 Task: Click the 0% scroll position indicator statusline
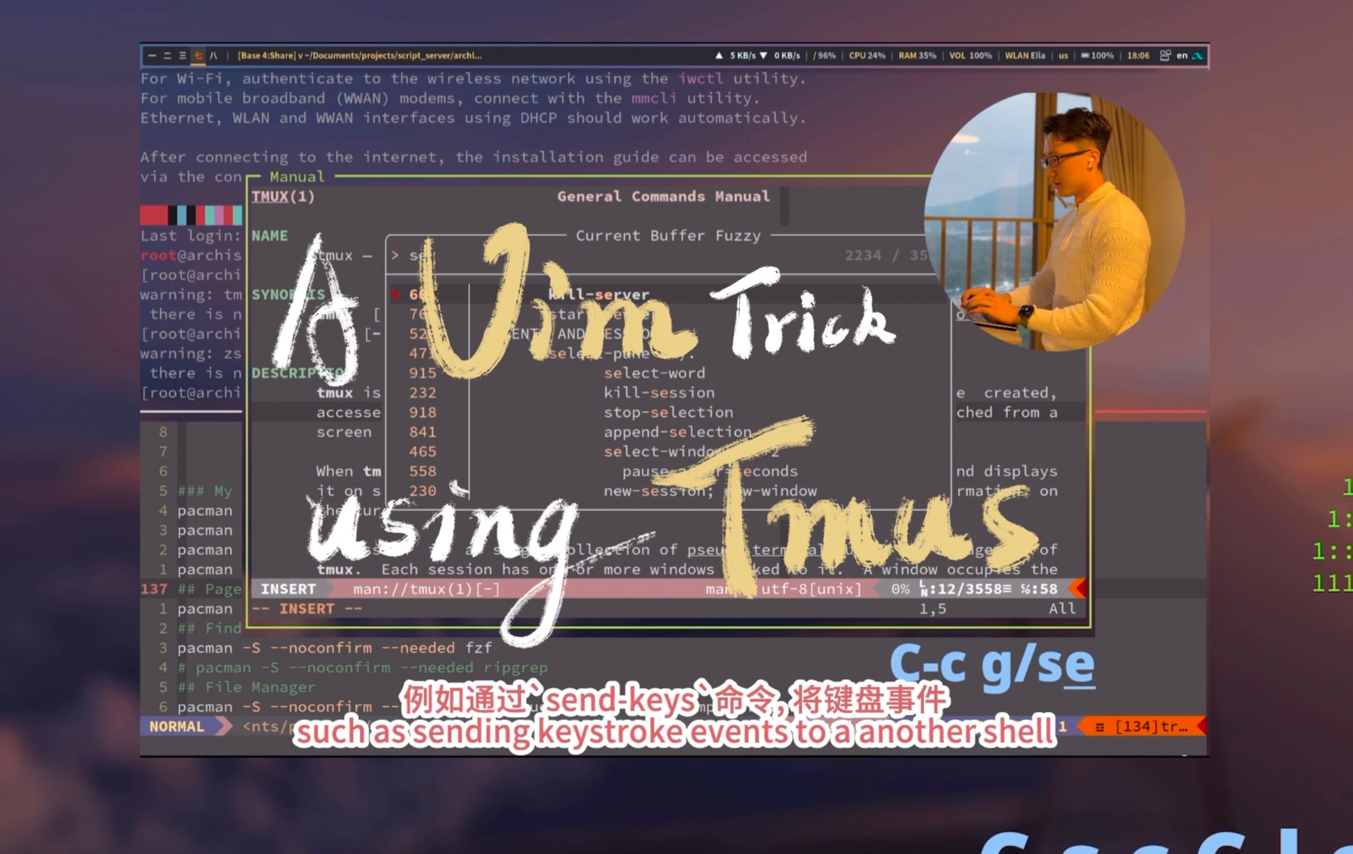[x=894, y=589]
